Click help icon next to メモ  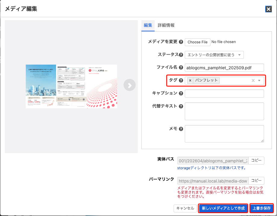[x=181, y=129]
